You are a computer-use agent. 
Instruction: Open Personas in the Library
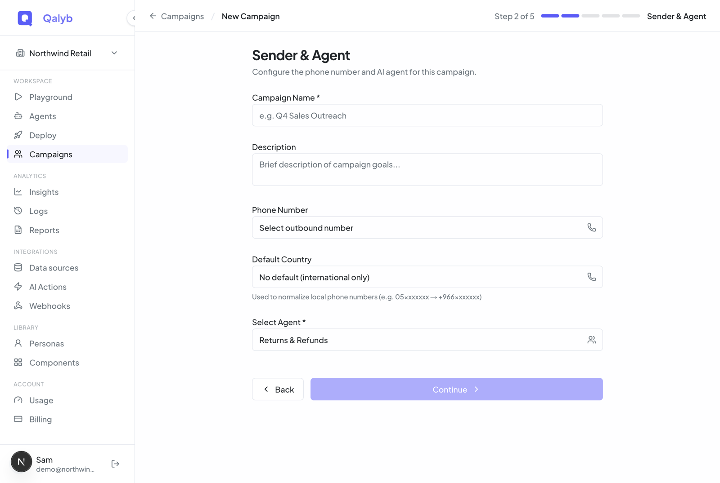[67, 344]
